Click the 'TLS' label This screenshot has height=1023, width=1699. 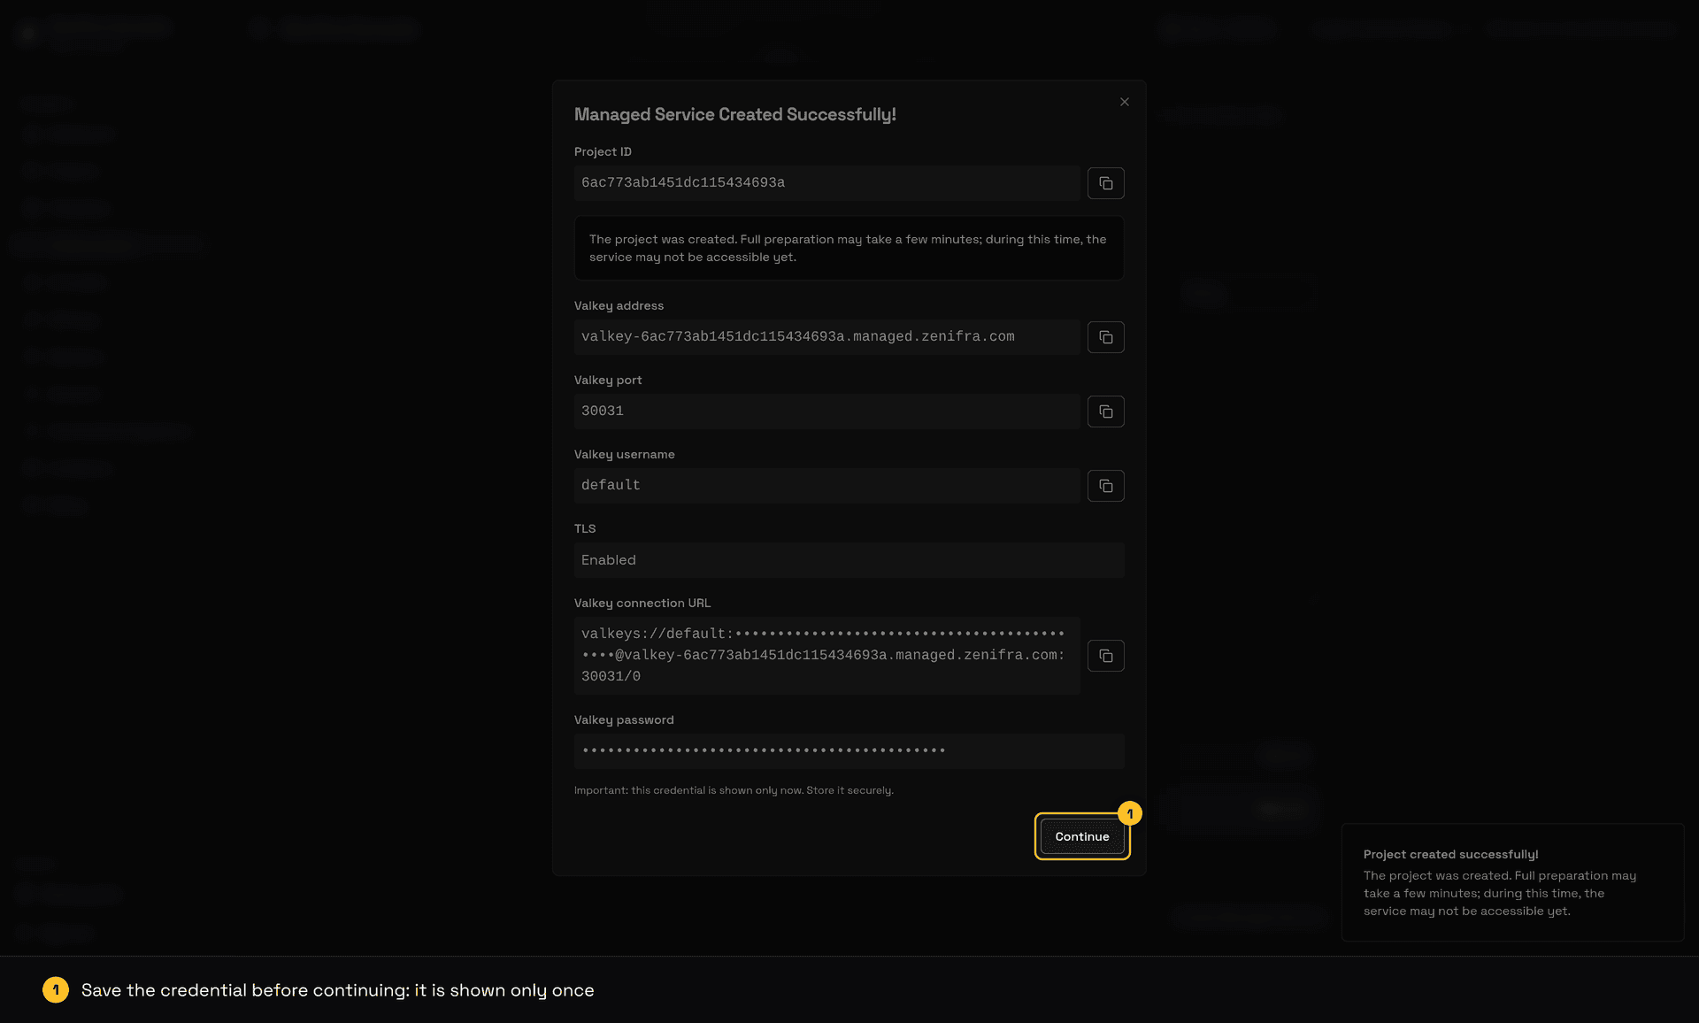585,529
